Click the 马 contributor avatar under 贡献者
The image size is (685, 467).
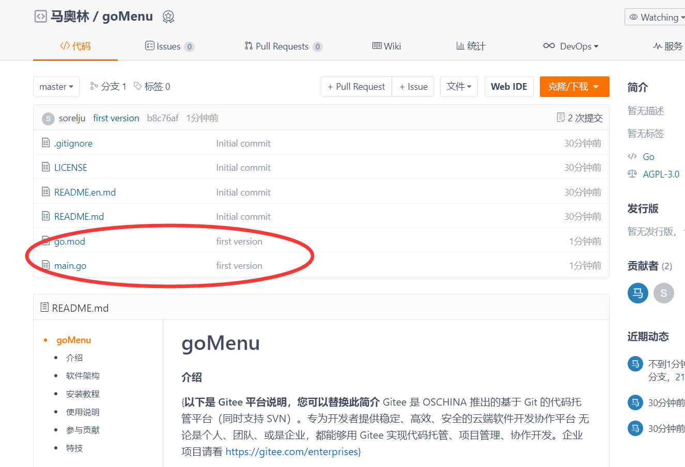[638, 293]
